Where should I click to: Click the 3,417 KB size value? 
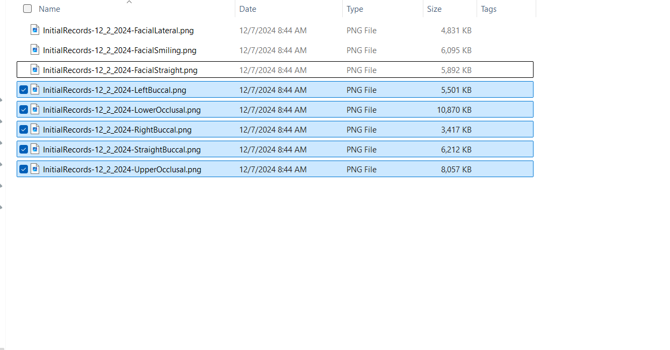(x=456, y=130)
